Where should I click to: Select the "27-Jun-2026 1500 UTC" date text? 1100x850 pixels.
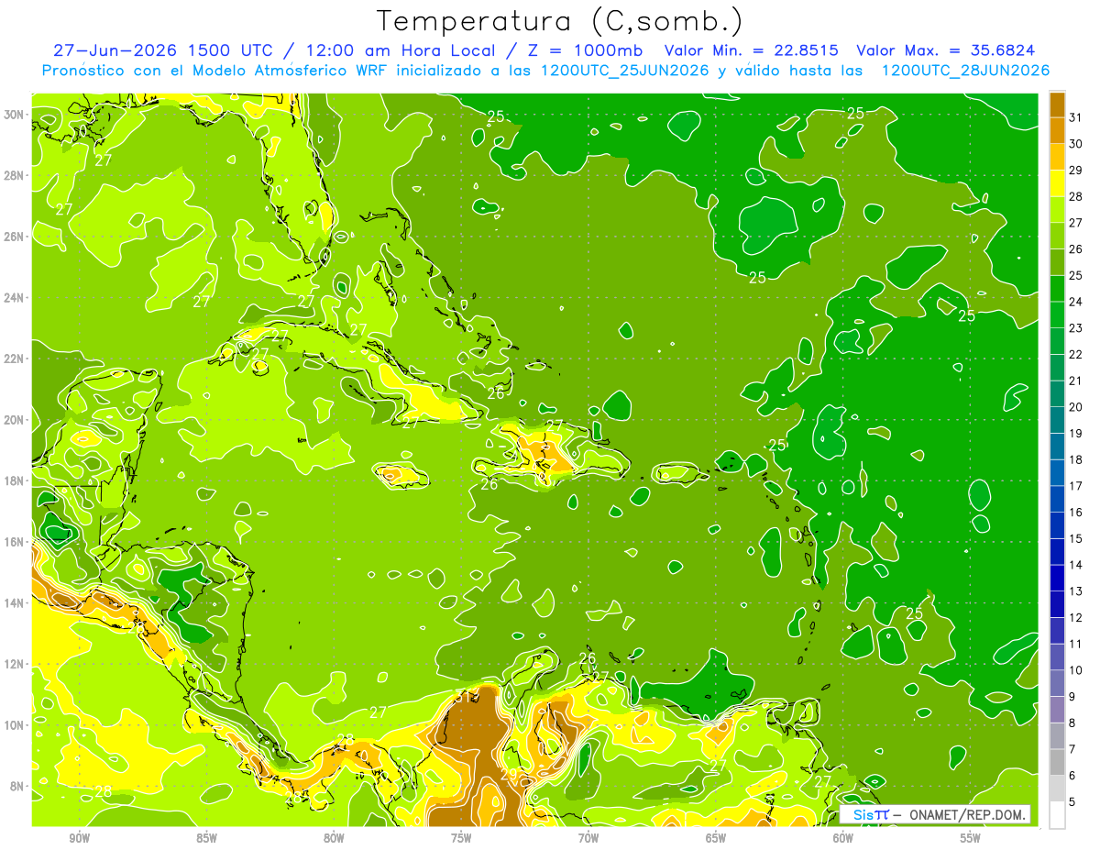[x=161, y=50]
